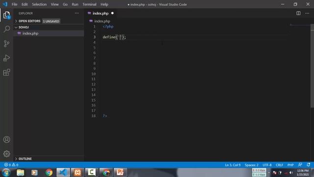314x177 pixels.
Task: Open the Run menu
Action: coord(75,4)
